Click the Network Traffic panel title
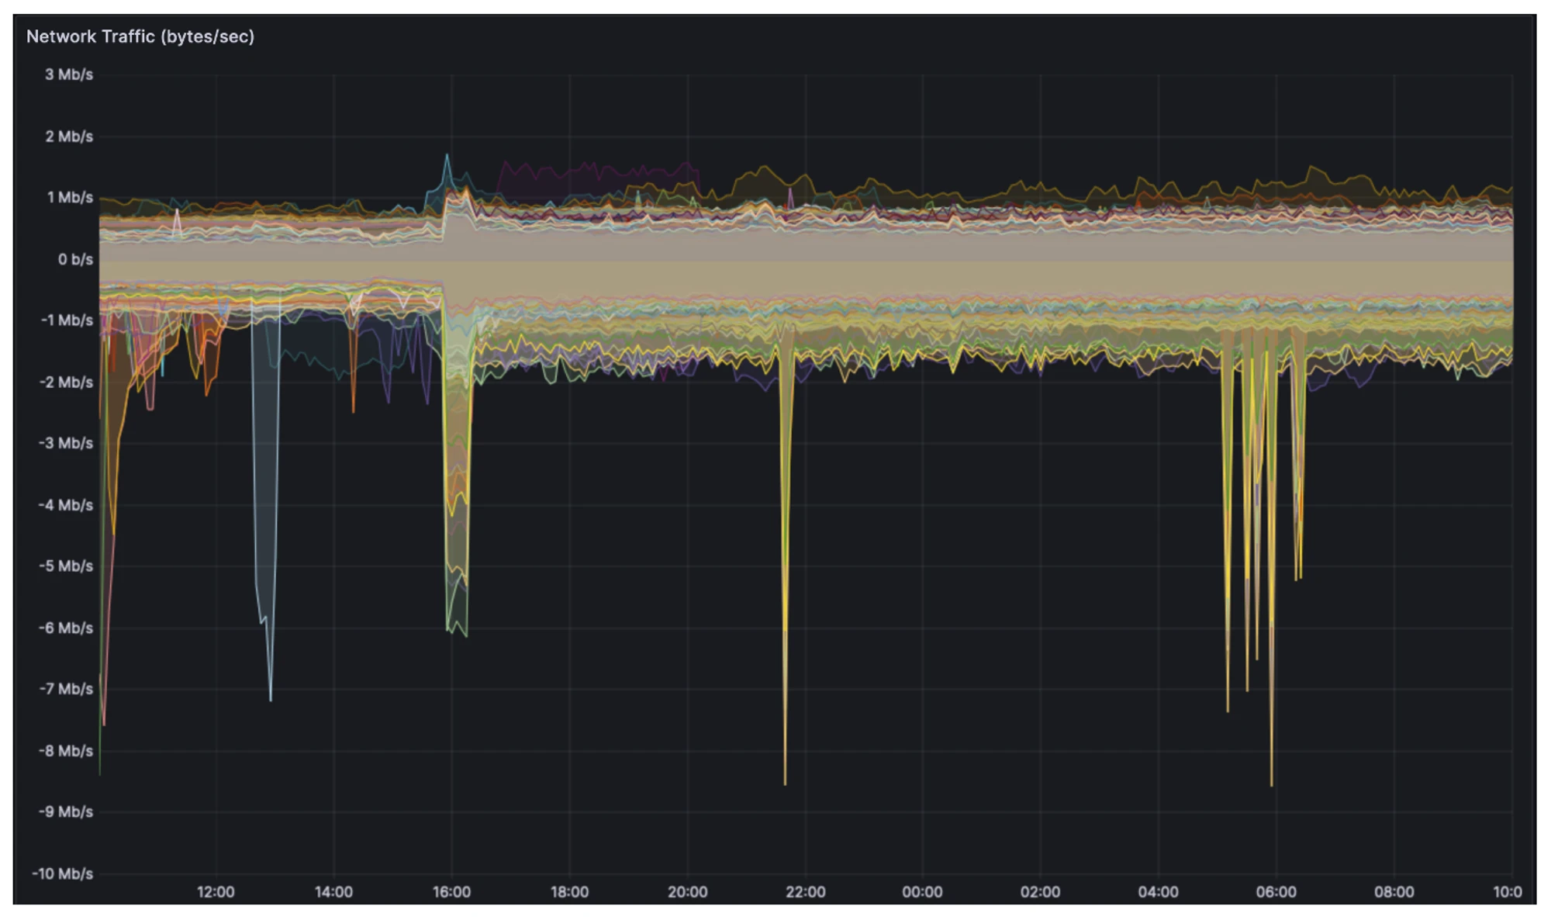1551x917 pixels. (140, 36)
